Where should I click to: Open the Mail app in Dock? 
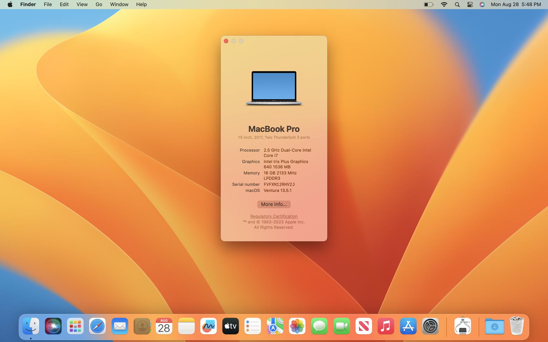pos(120,326)
